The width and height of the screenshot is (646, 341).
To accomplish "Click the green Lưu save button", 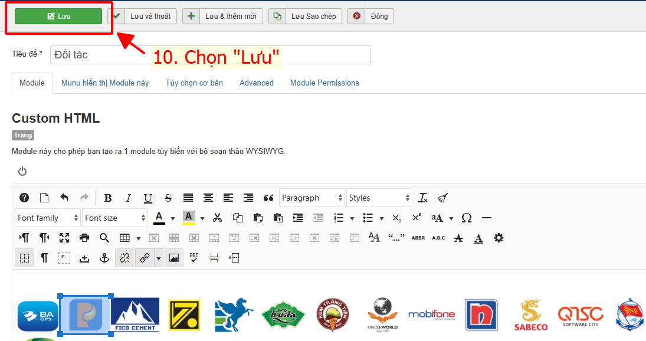I will click(x=58, y=17).
